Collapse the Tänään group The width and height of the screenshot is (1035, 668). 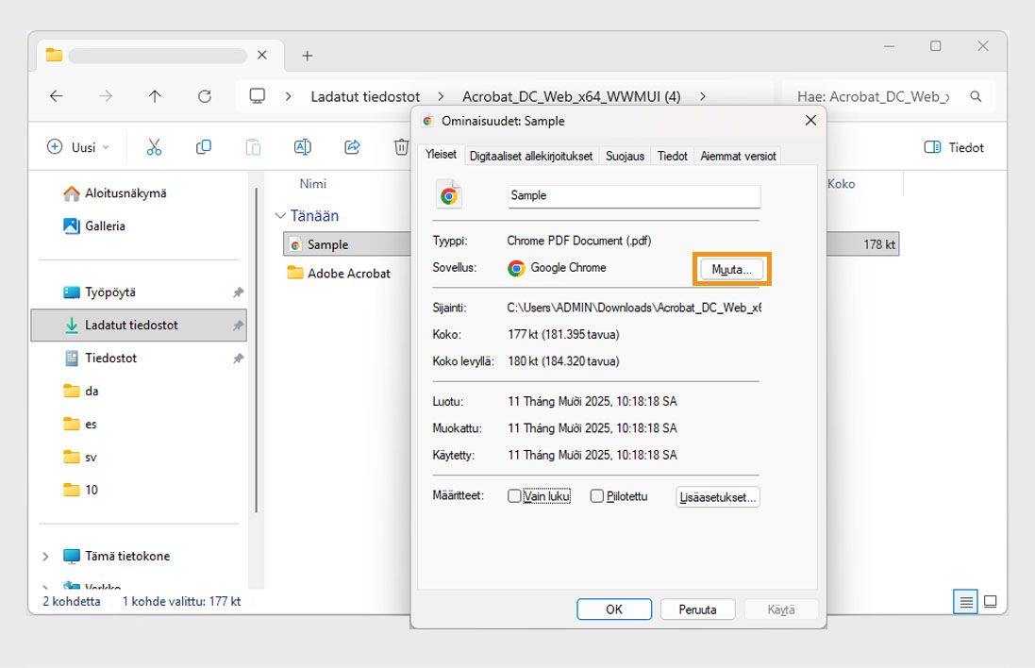280,216
